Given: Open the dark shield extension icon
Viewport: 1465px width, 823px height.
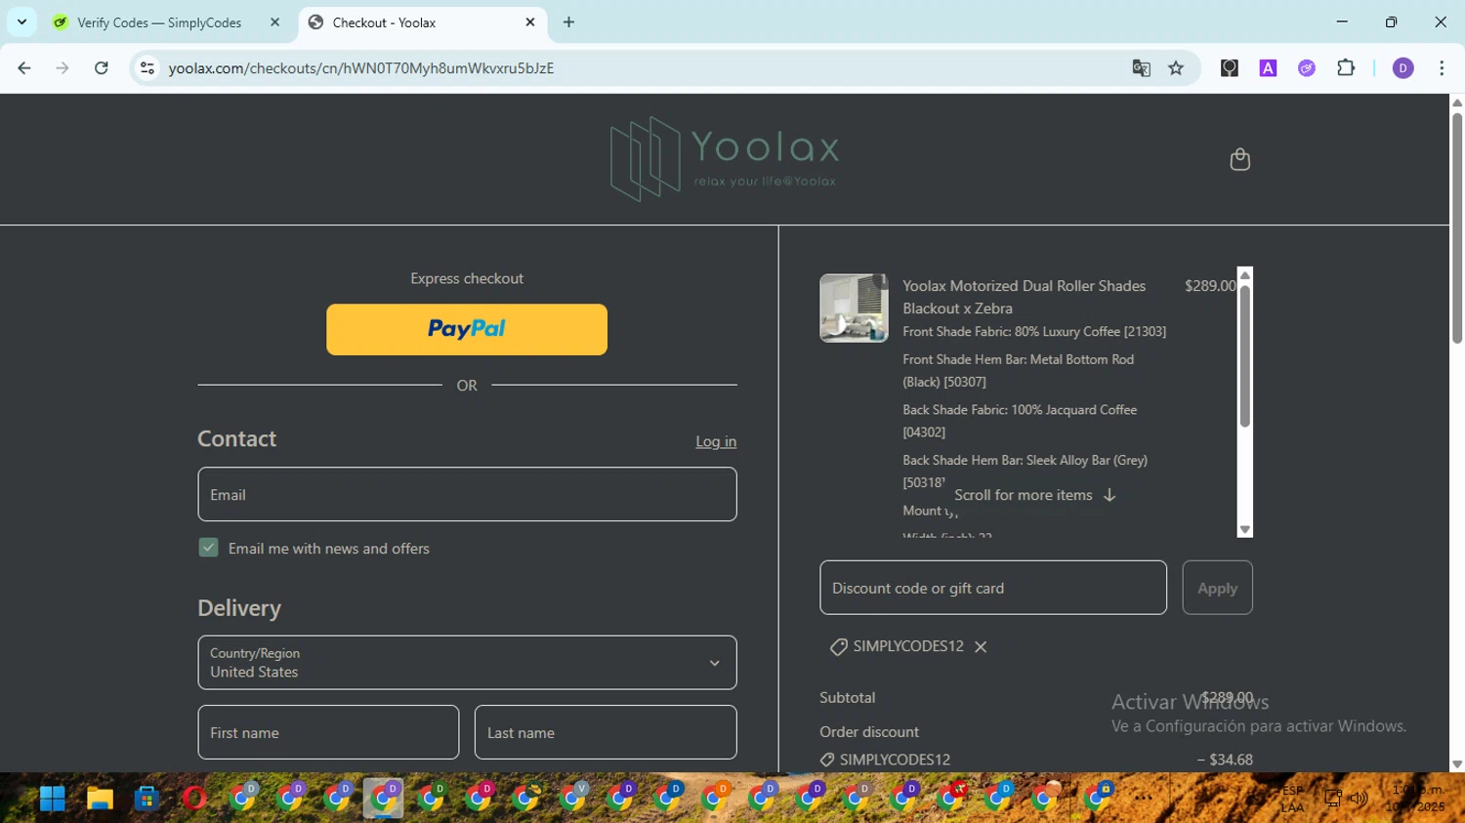Looking at the screenshot, I should [x=1230, y=67].
